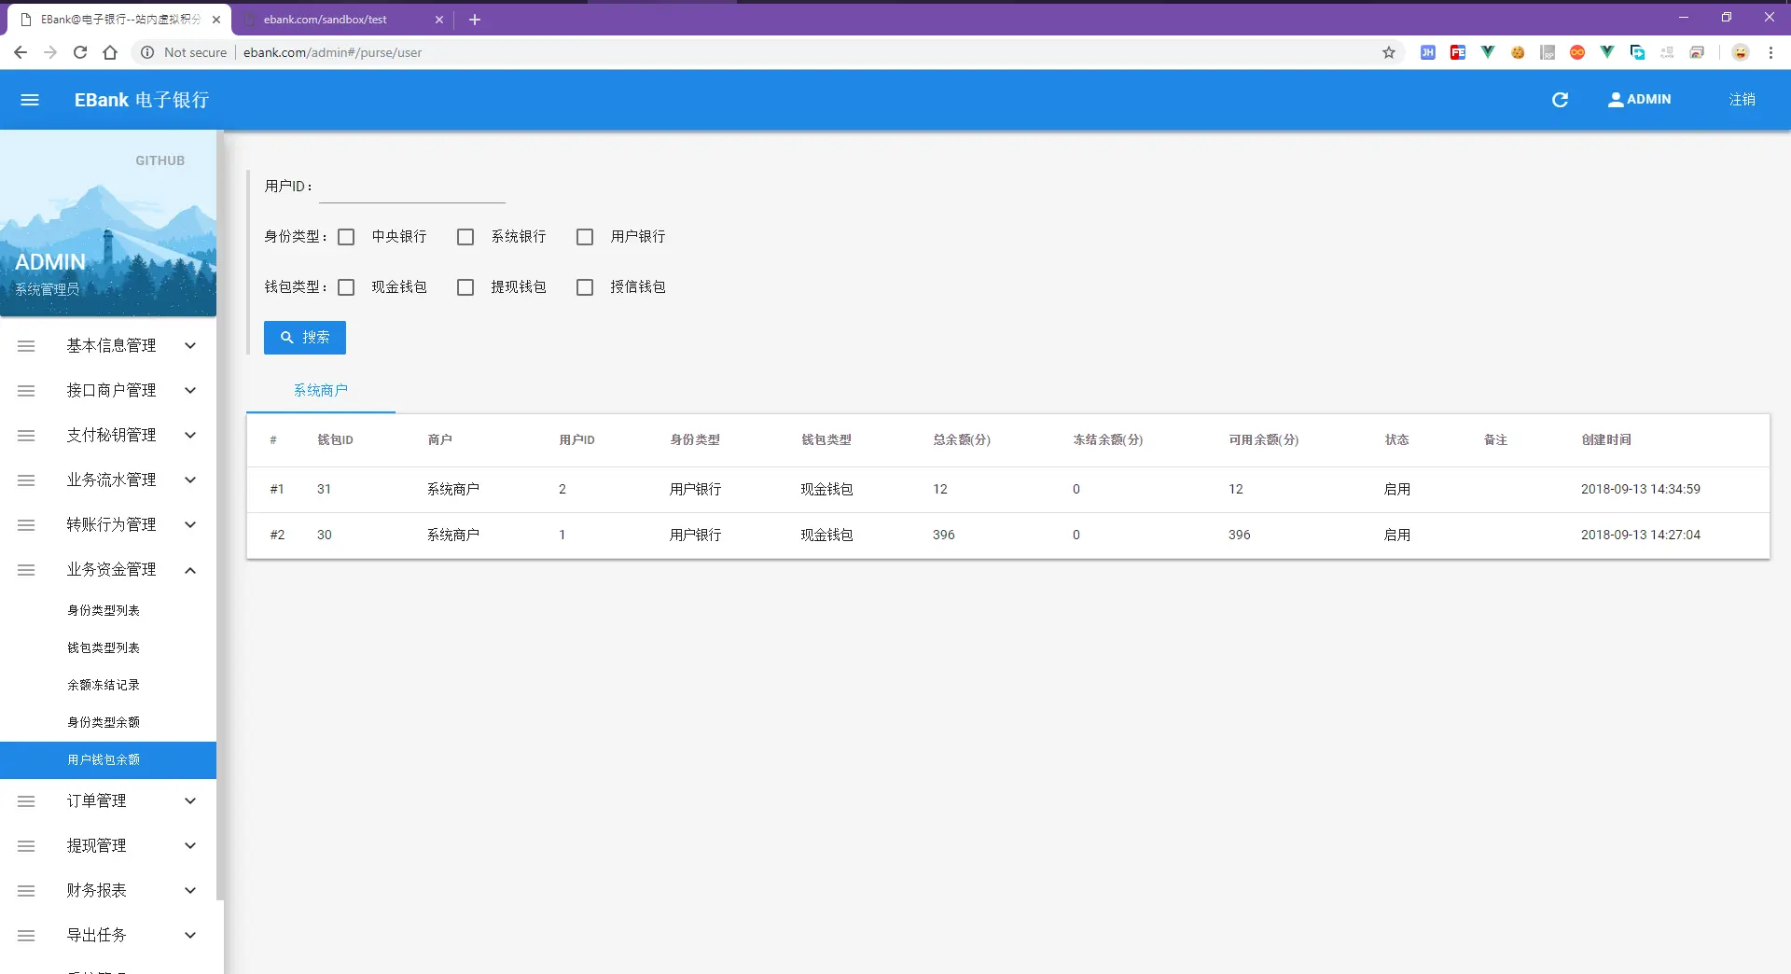Click the 钱包ID cell 31
This screenshot has height=974, width=1791.
tap(324, 490)
